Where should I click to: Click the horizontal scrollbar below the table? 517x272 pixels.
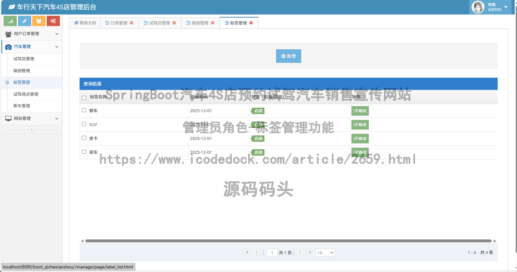[x=288, y=241]
